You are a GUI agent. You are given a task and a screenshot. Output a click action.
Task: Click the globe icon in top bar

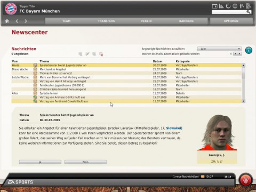[x=235, y=6]
